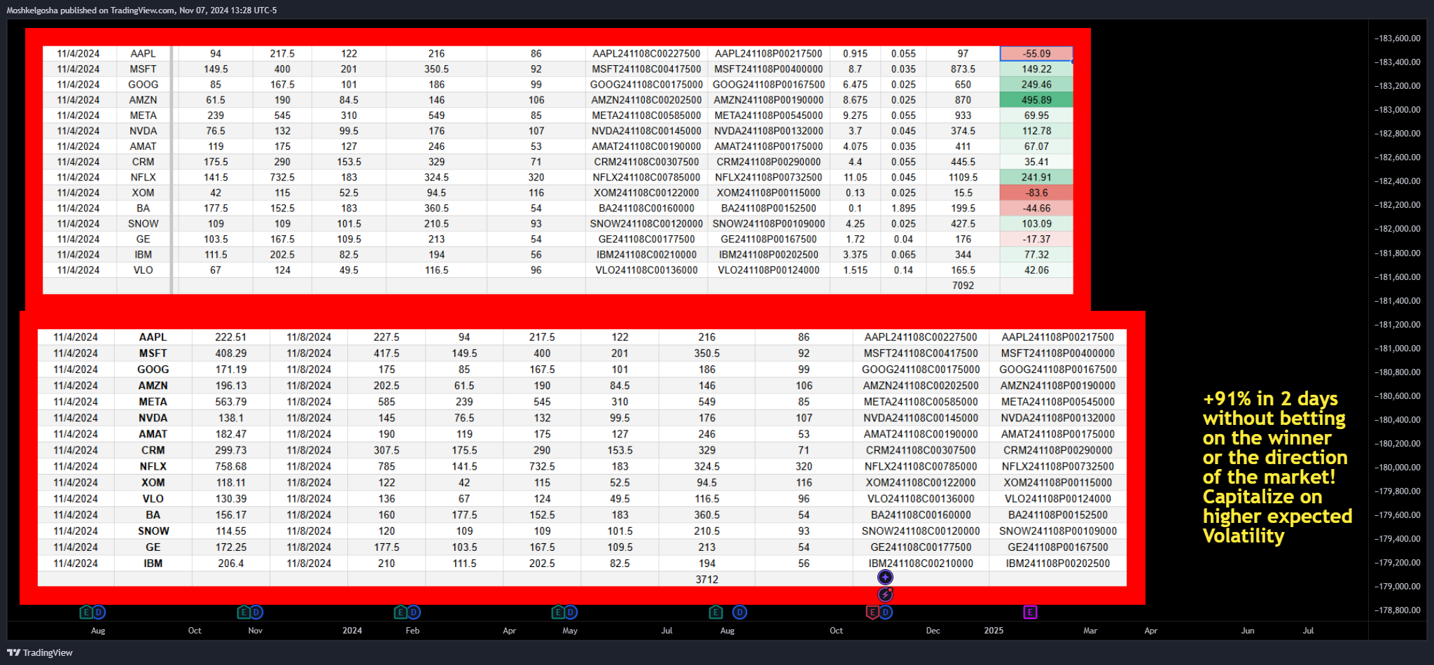Click price level 178,800.00 on the scale
This screenshot has height=665, width=1434.
pos(1398,610)
